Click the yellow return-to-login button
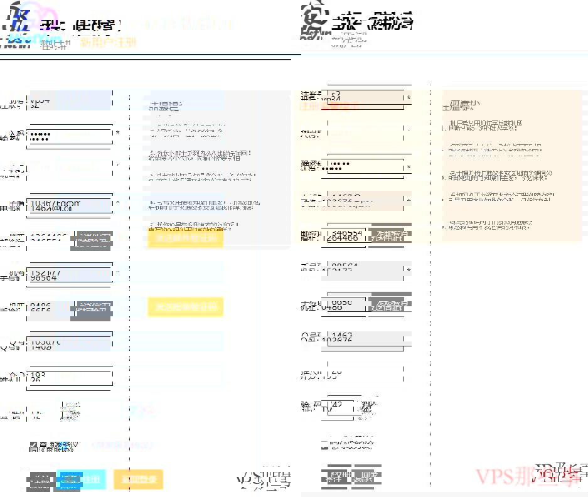The image size is (588, 497). (139, 479)
